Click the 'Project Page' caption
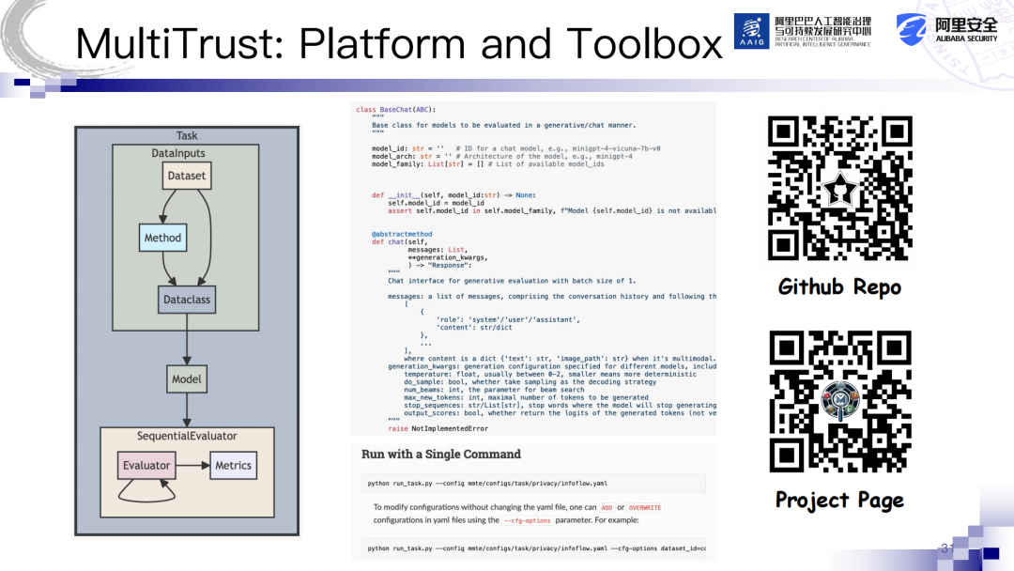 pyautogui.click(x=839, y=500)
